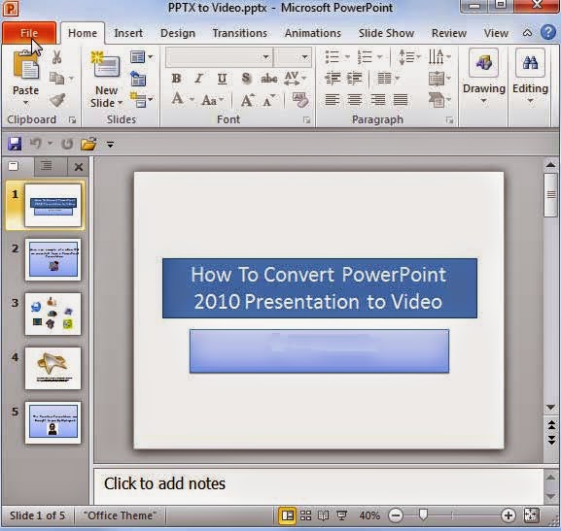This screenshot has height=531, width=561.
Task: Open the slide Section menu
Action: point(141,100)
